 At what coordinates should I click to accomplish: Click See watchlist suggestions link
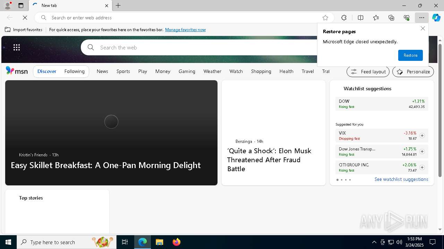(401, 179)
